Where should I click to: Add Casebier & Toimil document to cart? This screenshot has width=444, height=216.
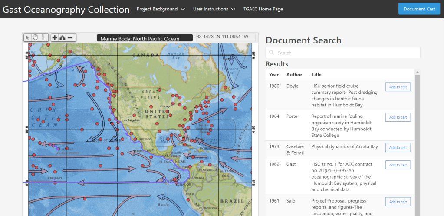pos(398,148)
